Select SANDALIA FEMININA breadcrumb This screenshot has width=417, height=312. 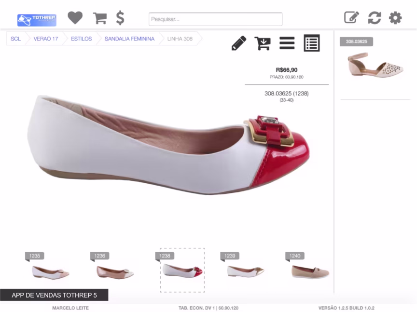click(129, 39)
